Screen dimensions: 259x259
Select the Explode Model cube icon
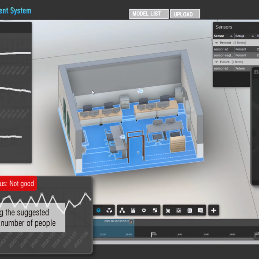109,210
